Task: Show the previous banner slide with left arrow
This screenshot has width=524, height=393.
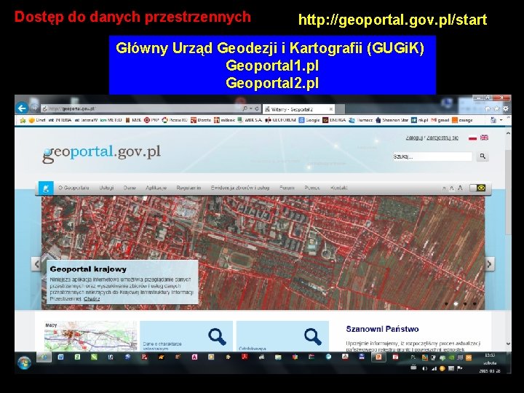Action: tap(36, 264)
